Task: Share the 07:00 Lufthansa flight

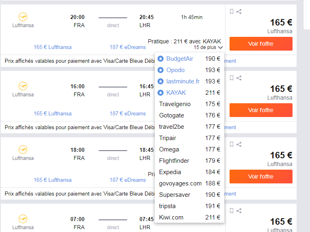Action: click(x=239, y=211)
